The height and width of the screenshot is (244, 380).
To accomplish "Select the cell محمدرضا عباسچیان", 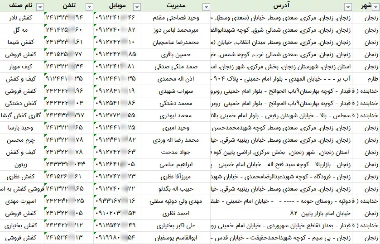I will [x=176, y=42].
